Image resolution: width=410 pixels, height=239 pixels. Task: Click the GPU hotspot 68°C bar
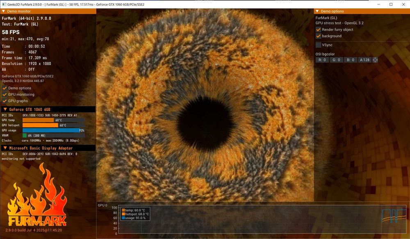pyautogui.click(x=54, y=125)
